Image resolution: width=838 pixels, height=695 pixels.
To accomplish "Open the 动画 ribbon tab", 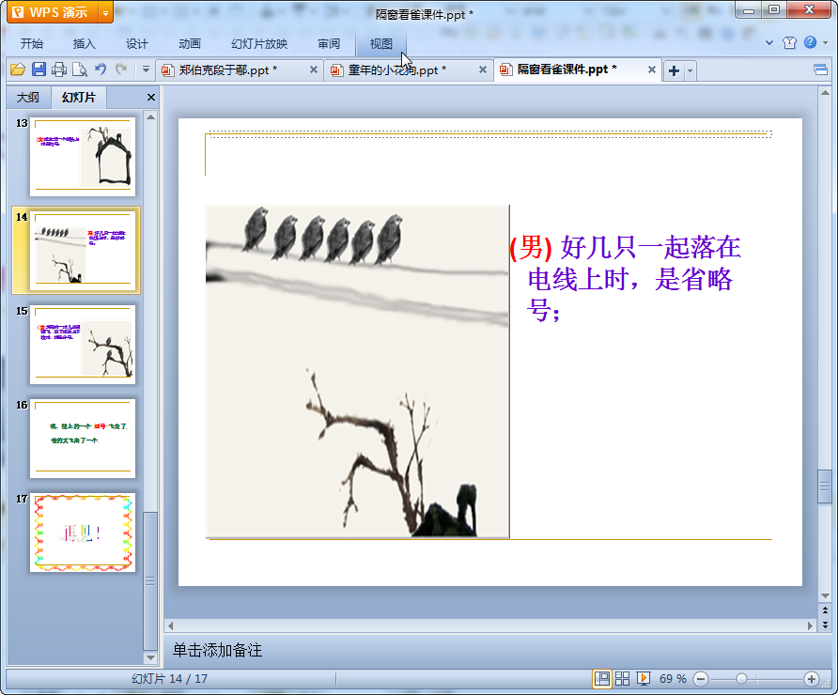I will [x=190, y=44].
